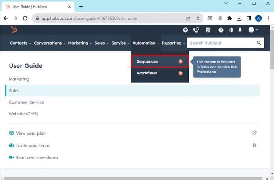Start the overview demo link

coord(37,158)
